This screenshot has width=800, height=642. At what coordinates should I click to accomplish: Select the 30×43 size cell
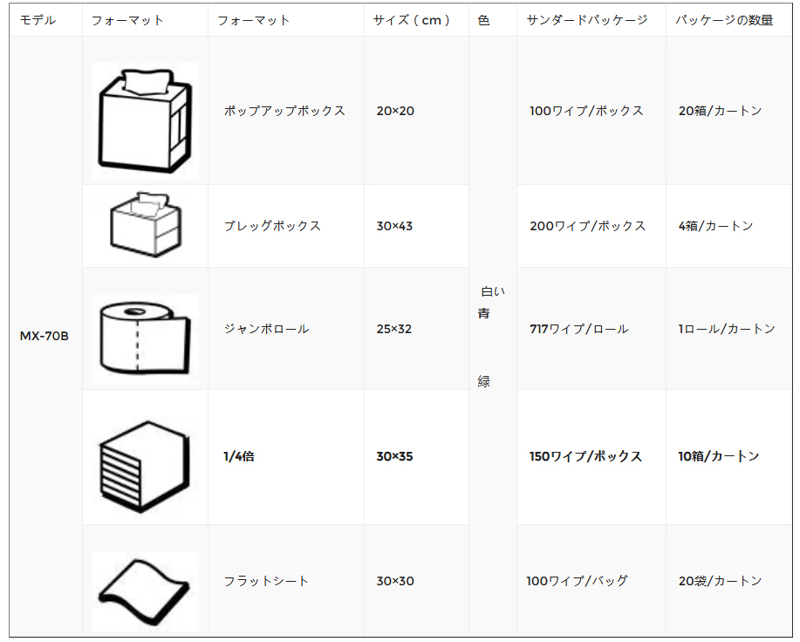pos(394,226)
